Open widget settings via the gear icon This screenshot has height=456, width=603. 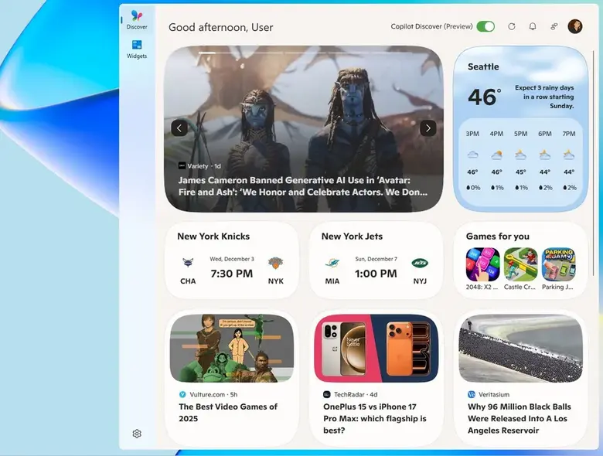137,434
